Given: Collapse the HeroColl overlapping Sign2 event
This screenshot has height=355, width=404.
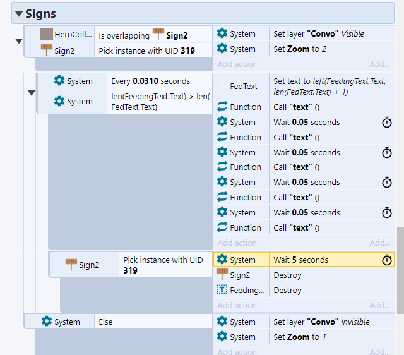Looking at the screenshot, I should click(x=18, y=41).
